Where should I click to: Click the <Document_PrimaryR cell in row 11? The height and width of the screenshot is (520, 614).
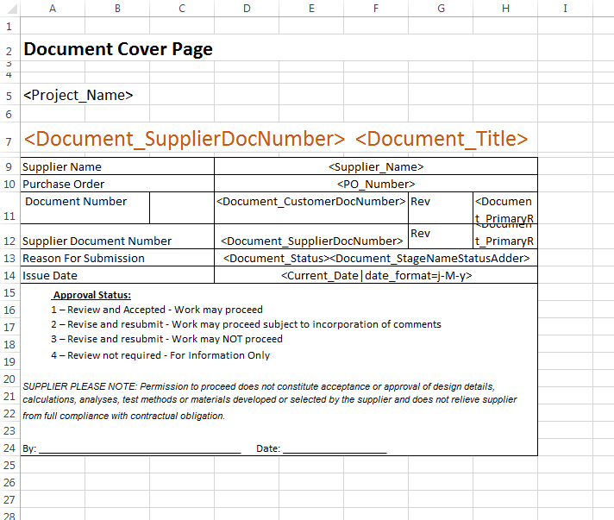505,208
